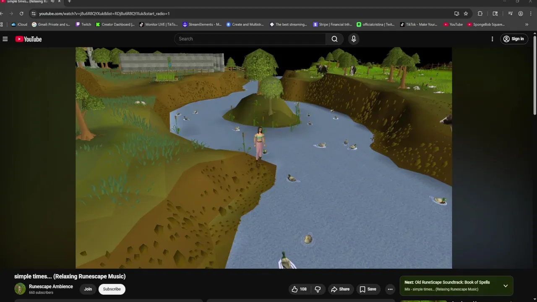Open the tab search lens icon
The image size is (537, 302).
coord(495,13)
